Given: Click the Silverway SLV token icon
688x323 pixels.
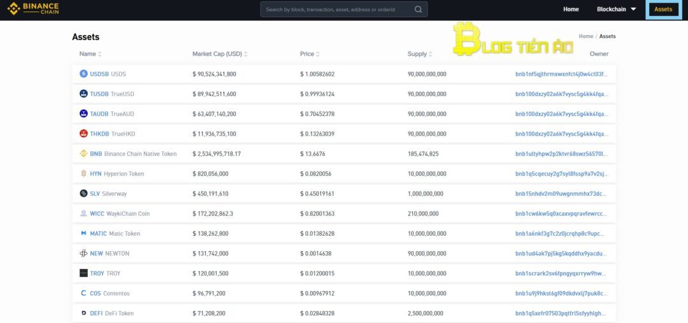Looking at the screenshot, I should pos(83,194).
